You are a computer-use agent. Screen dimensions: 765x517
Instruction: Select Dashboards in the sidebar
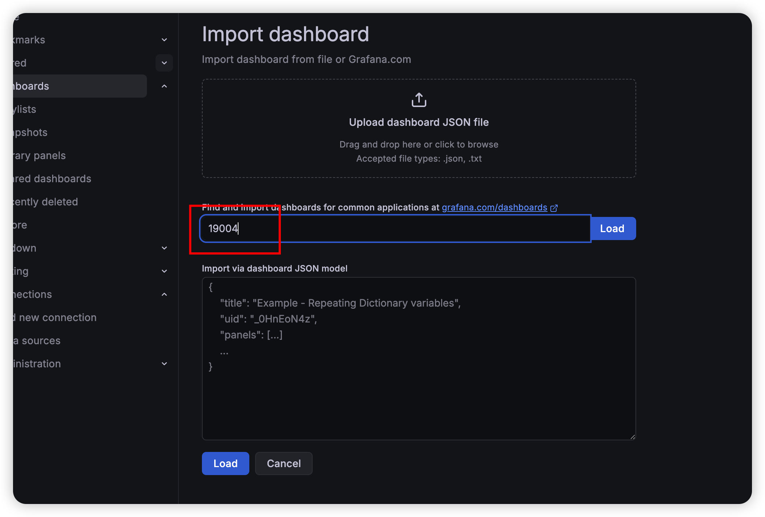pos(80,86)
